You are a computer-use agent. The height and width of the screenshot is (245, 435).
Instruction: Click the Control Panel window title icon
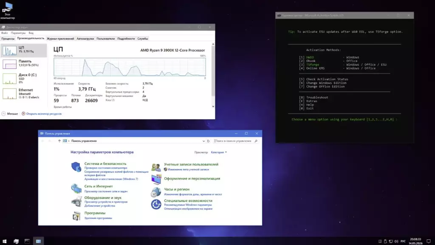click(x=42, y=133)
